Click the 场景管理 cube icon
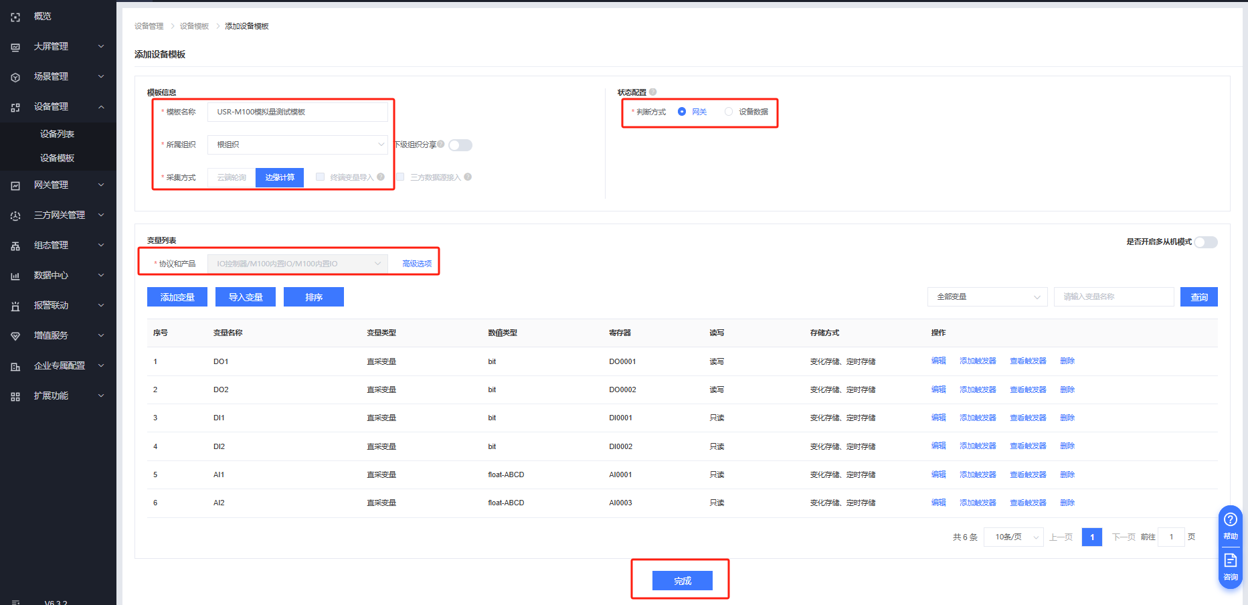1248x605 pixels. (x=15, y=77)
